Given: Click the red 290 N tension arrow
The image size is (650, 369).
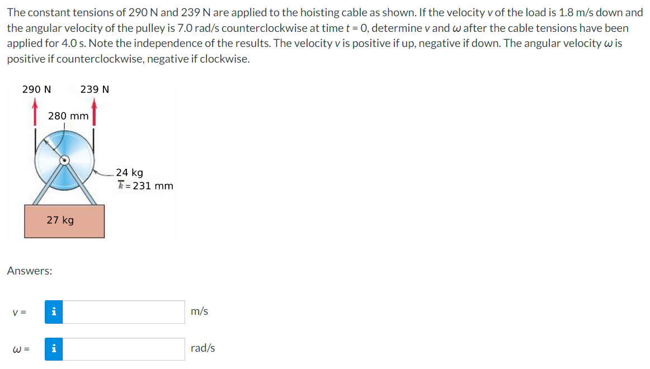Looking at the screenshot, I should coord(35,111).
